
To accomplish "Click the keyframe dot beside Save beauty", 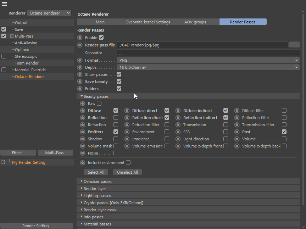I will pos(80,82).
